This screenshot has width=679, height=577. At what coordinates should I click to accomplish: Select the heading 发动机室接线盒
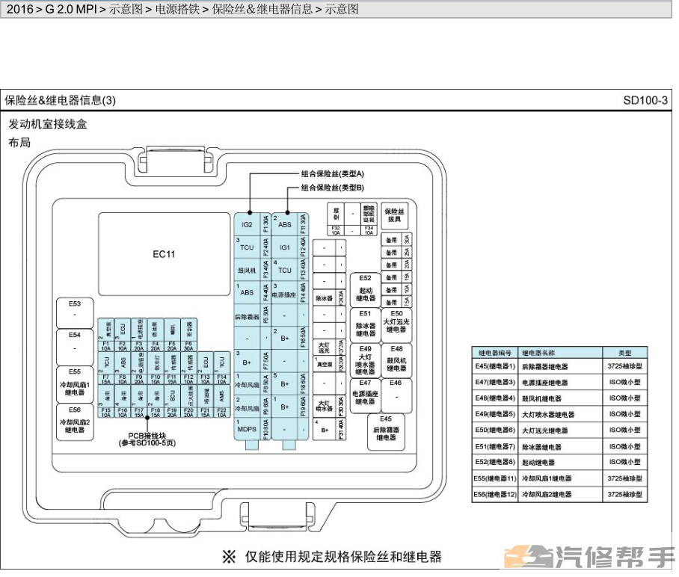click(48, 124)
